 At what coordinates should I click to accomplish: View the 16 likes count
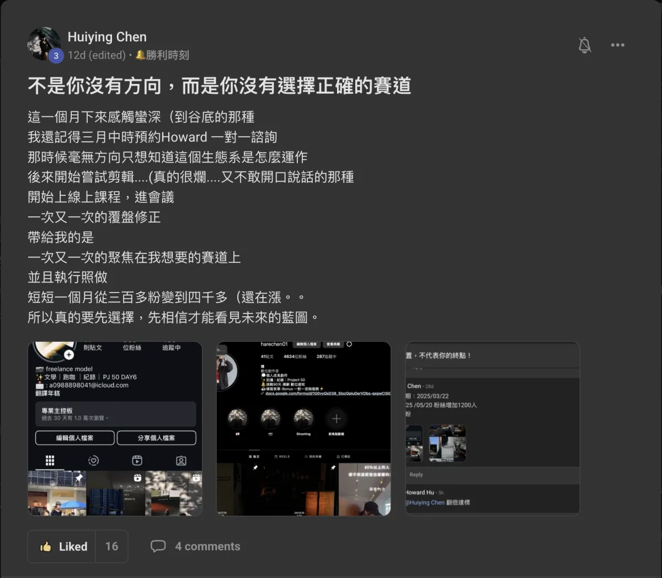[111, 547]
